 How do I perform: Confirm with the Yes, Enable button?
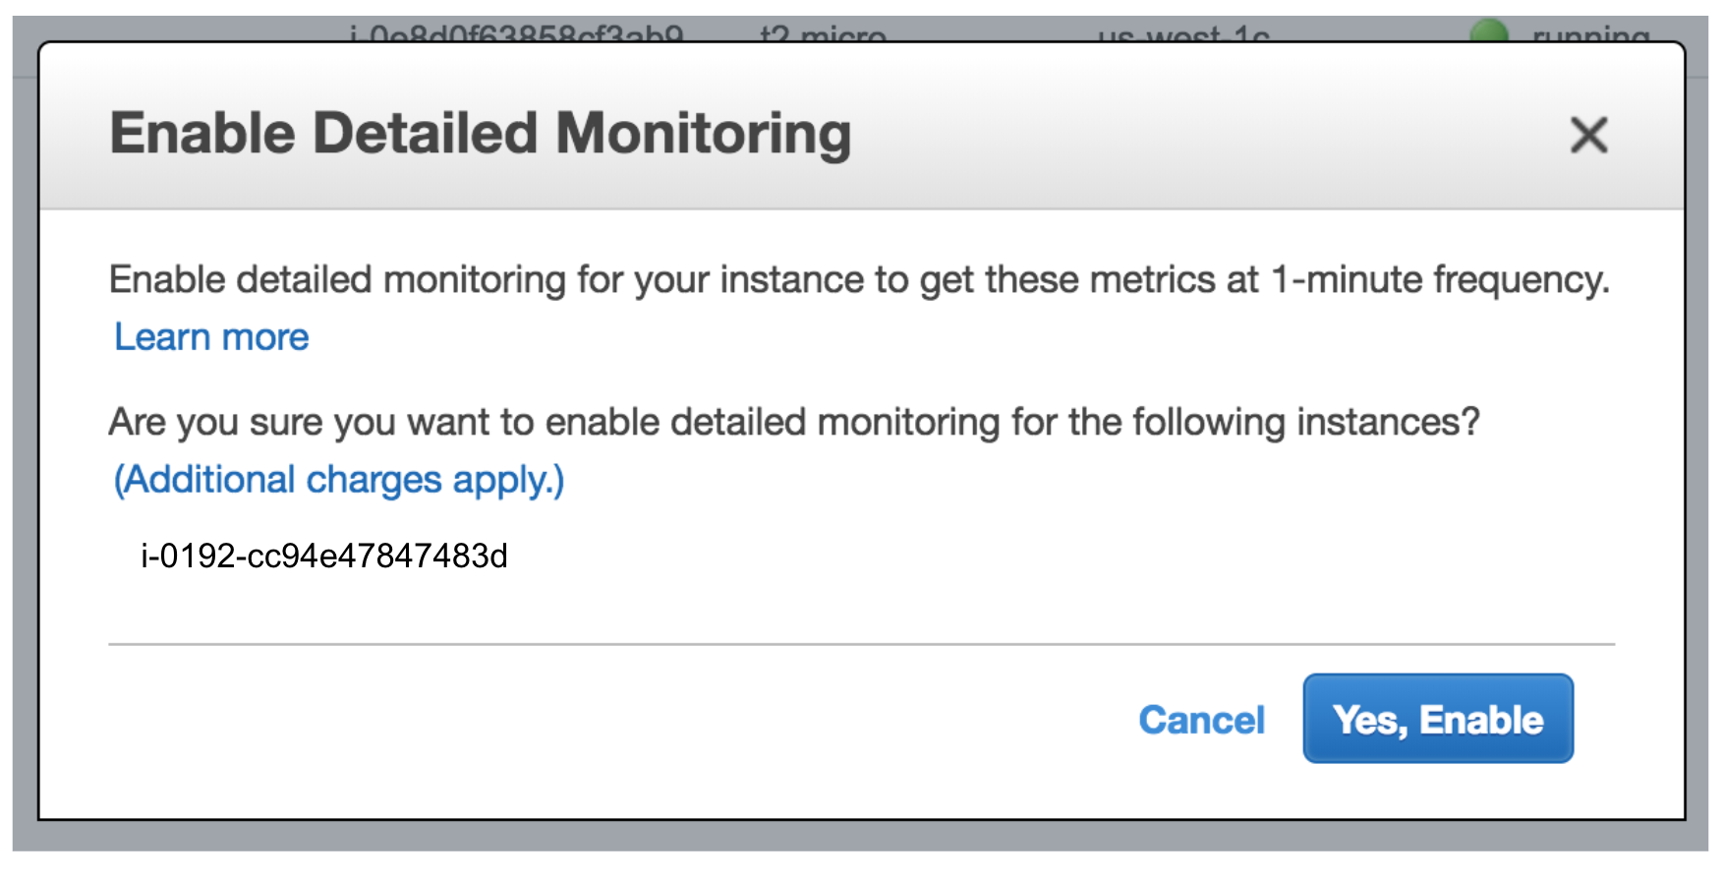pyautogui.click(x=1438, y=719)
